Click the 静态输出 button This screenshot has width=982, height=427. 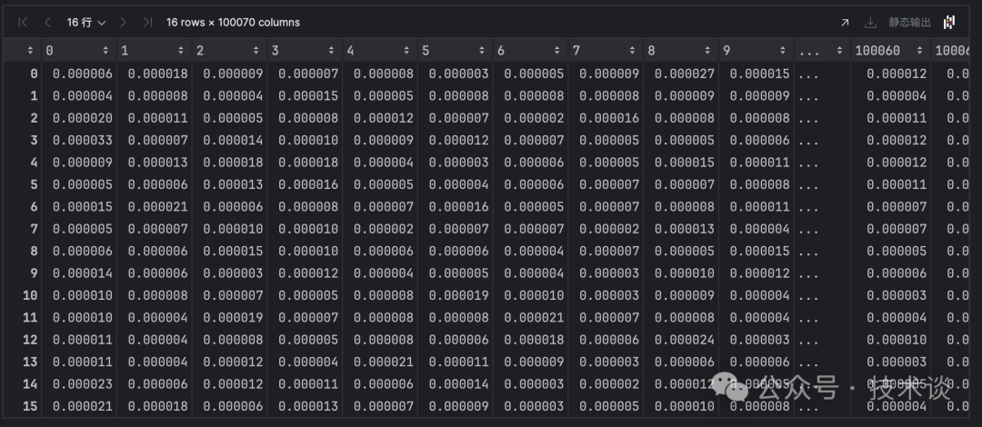pos(910,23)
